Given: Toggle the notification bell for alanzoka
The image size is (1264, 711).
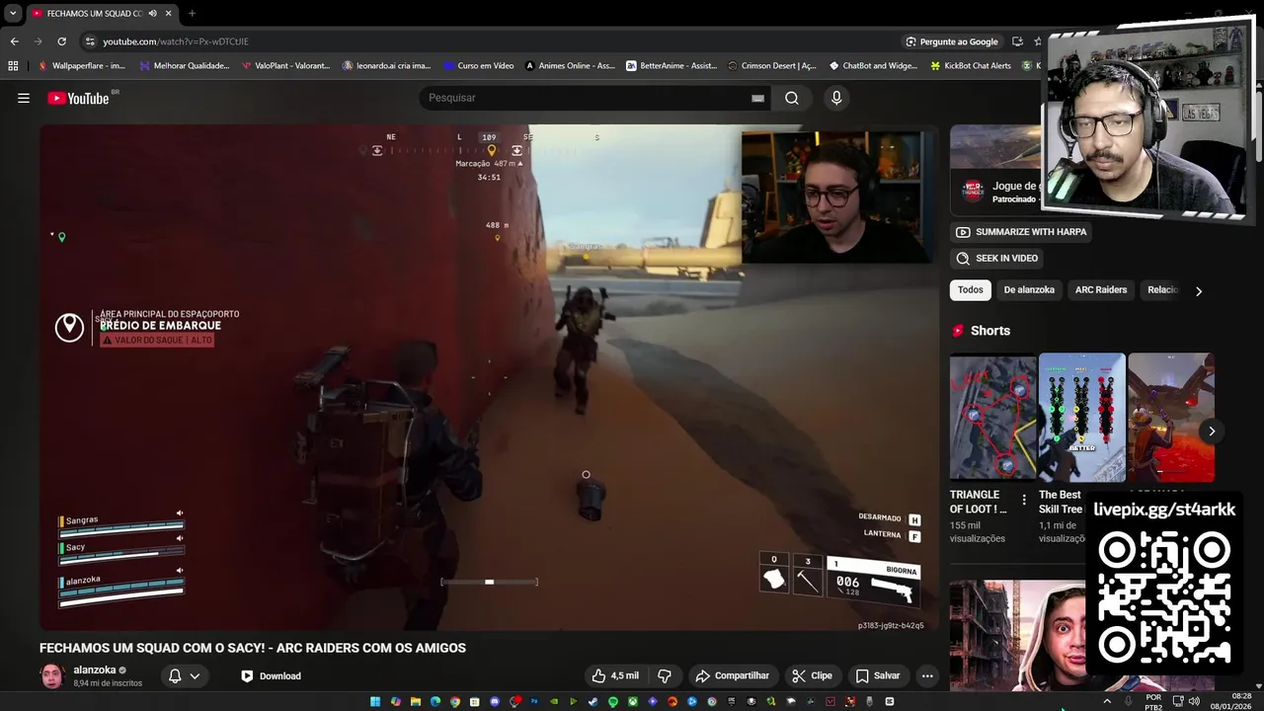Looking at the screenshot, I should (x=175, y=675).
